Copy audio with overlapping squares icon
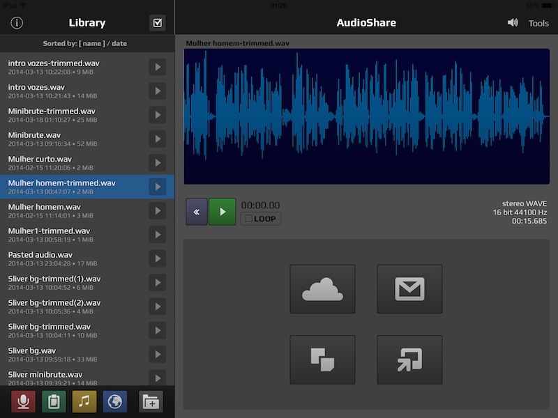558x418 pixels. point(322,359)
